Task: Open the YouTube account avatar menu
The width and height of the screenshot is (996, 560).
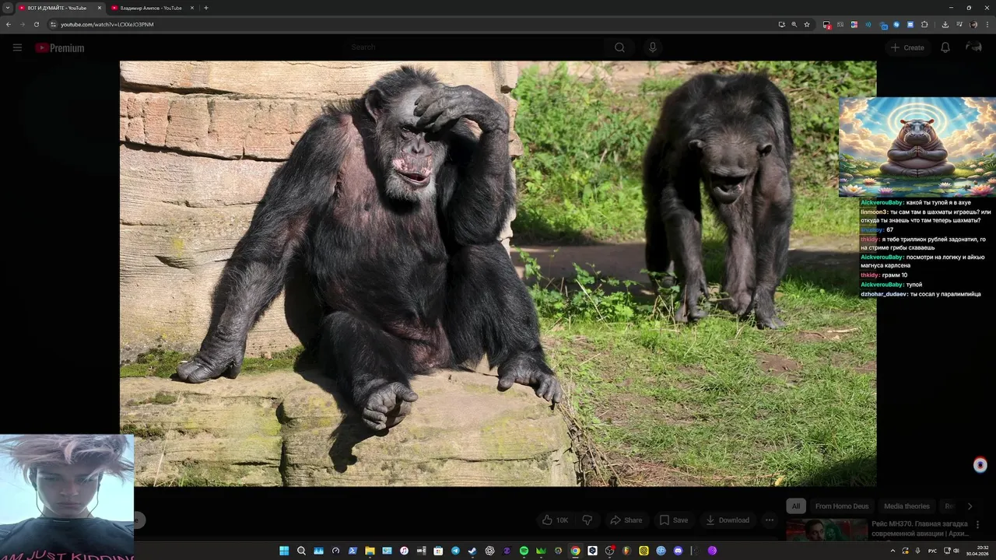Action: [973, 47]
